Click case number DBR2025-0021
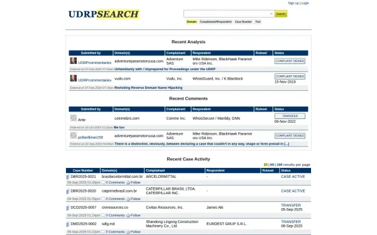 83,177
